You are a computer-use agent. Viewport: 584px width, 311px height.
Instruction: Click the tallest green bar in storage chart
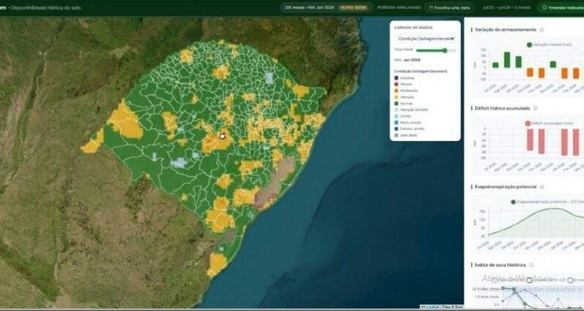507,60
